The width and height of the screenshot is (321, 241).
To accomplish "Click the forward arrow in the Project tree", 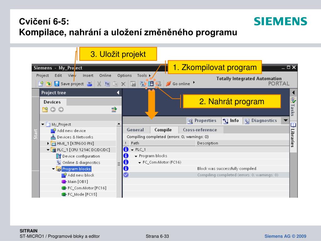I will coord(61,110).
